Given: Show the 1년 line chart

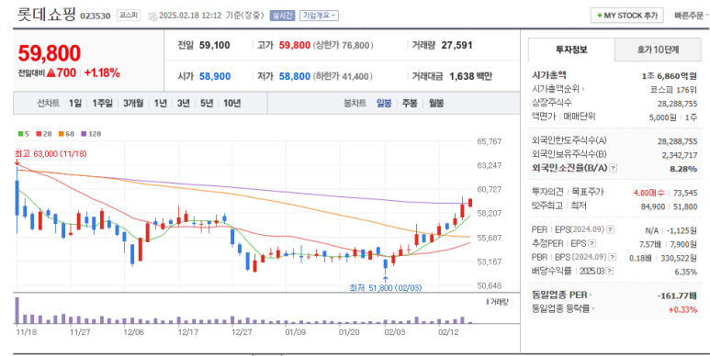Looking at the screenshot, I should click(161, 103).
